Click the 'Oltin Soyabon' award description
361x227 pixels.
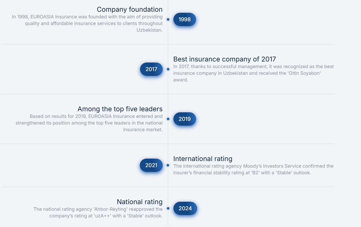[x=253, y=73]
